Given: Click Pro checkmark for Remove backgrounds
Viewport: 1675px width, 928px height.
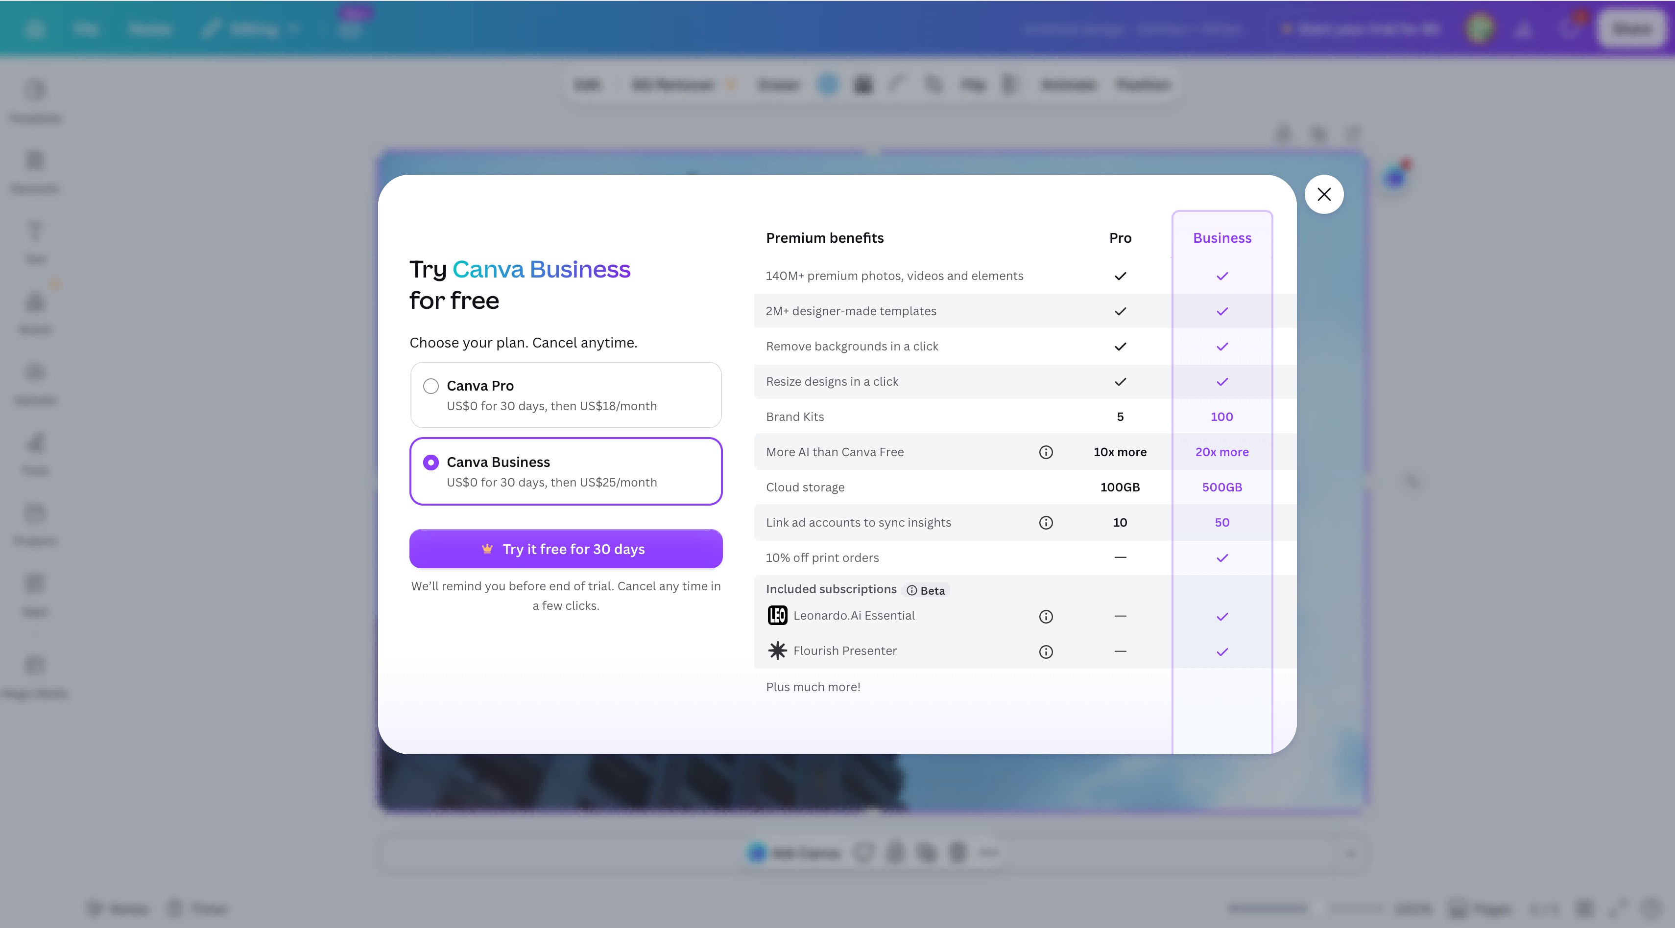Looking at the screenshot, I should [1120, 347].
